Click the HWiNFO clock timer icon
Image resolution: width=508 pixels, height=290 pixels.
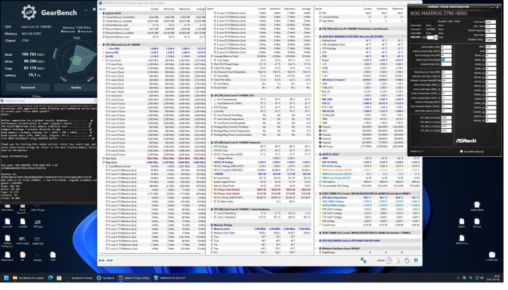click(389, 260)
